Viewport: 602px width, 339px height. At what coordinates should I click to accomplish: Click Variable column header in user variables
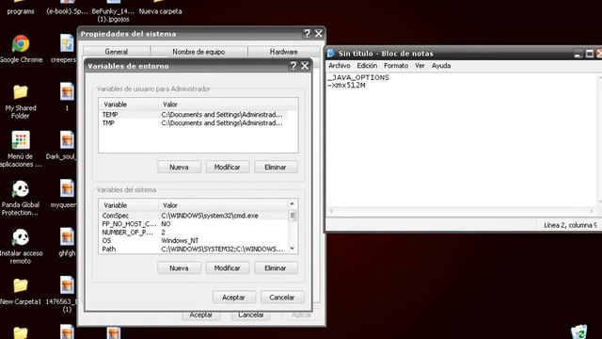coord(129,105)
